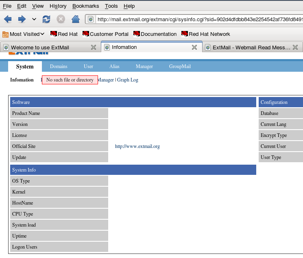This screenshot has width=303, height=258.
Task: Switch to ExtMail Webmail Read Mess tab
Action: (252, 47)
